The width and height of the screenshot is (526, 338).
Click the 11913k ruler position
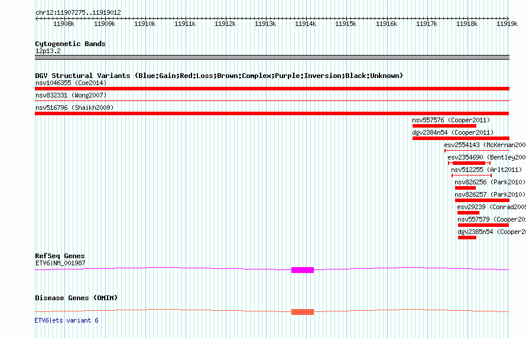click(x=266, y=24)
